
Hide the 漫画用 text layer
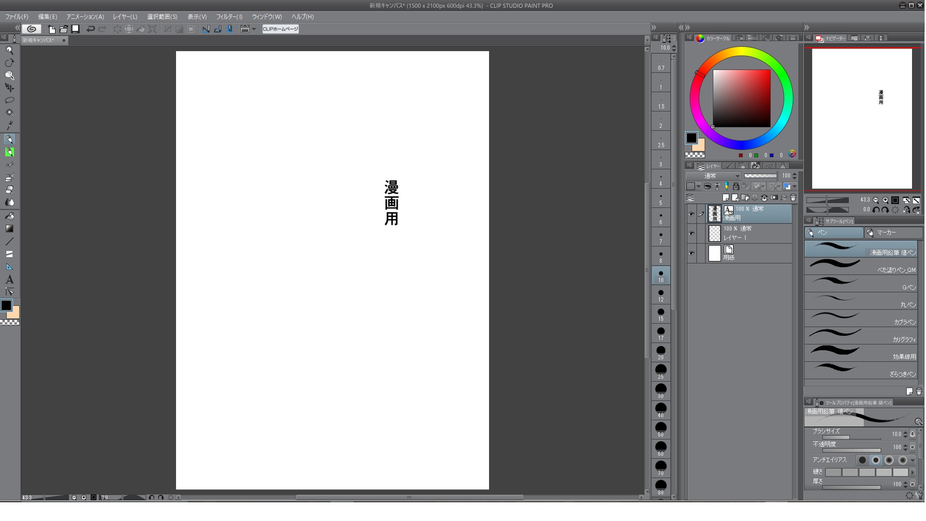pos(691,214)
